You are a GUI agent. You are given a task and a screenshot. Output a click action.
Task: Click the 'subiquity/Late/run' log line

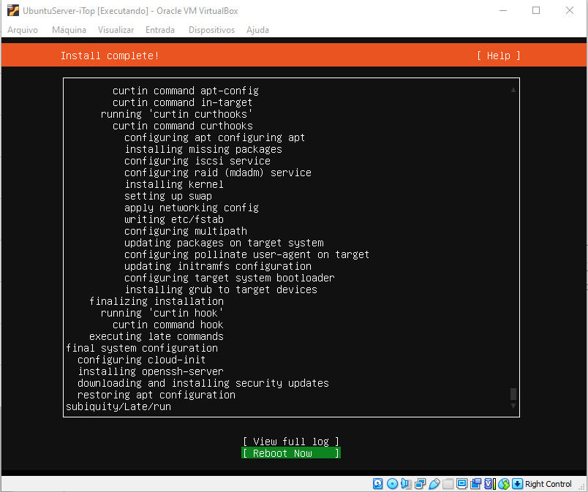[x=118, y=406]
